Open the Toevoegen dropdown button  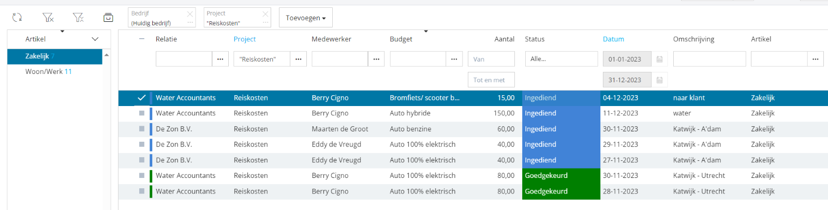click(306, 18)
